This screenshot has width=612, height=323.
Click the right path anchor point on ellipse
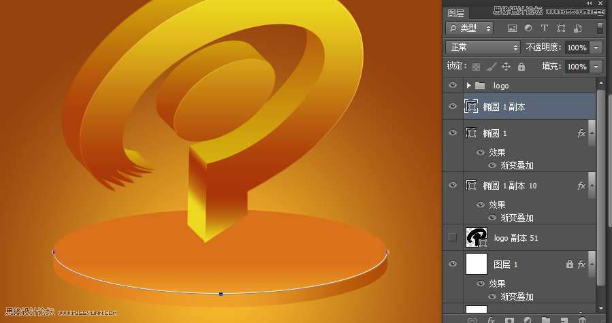pyautogui.click(x=387, y=252)
